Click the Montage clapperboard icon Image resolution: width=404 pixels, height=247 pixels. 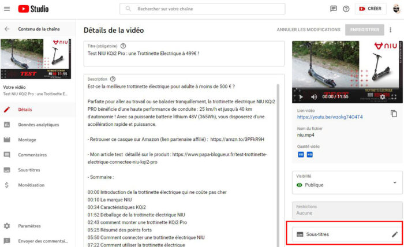pos(7,140)
